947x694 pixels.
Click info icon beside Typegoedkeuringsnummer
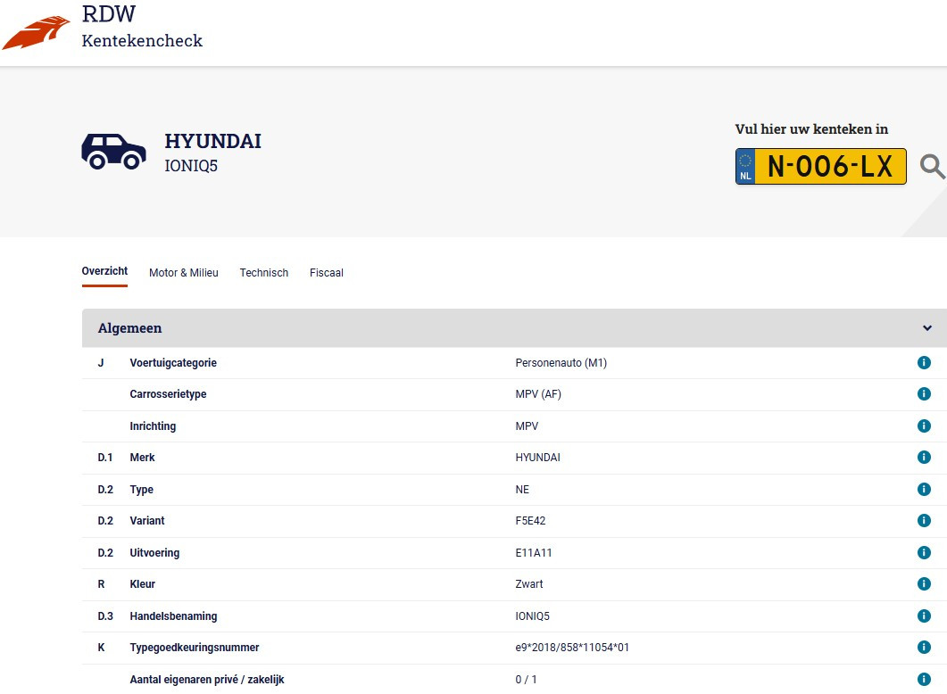[924, 648]
